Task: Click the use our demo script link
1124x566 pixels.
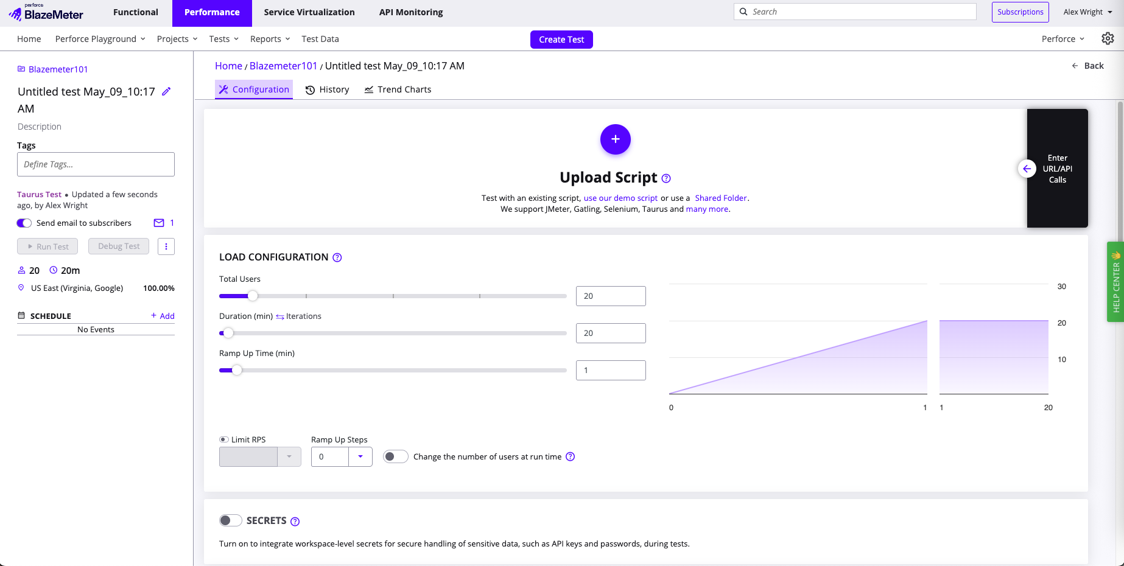Action: point(620,198)
